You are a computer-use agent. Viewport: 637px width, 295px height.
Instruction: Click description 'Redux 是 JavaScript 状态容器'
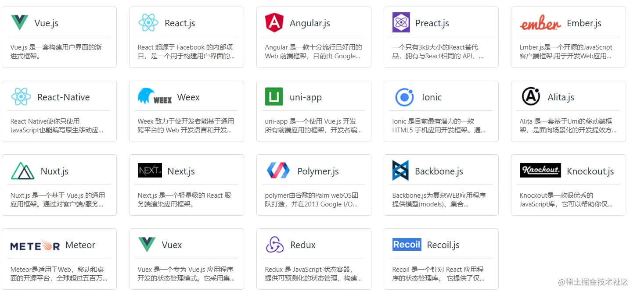coord(313,274)
